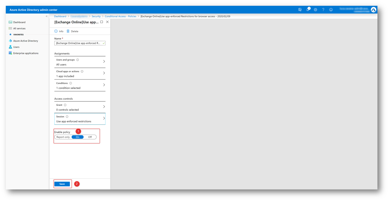Click '1 condition selected' text
Screen dimensions: 389x201
point(68,88)
